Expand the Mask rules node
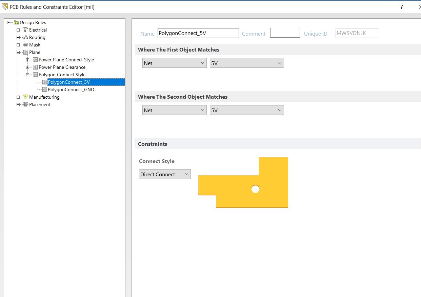This screenshot has height=297, width=421. coord(18,45)
